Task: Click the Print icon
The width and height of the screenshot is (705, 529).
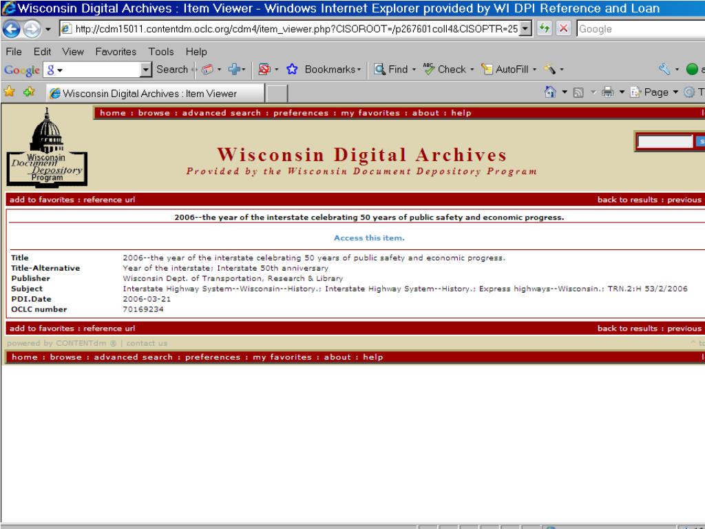Action: pos(607,92)
